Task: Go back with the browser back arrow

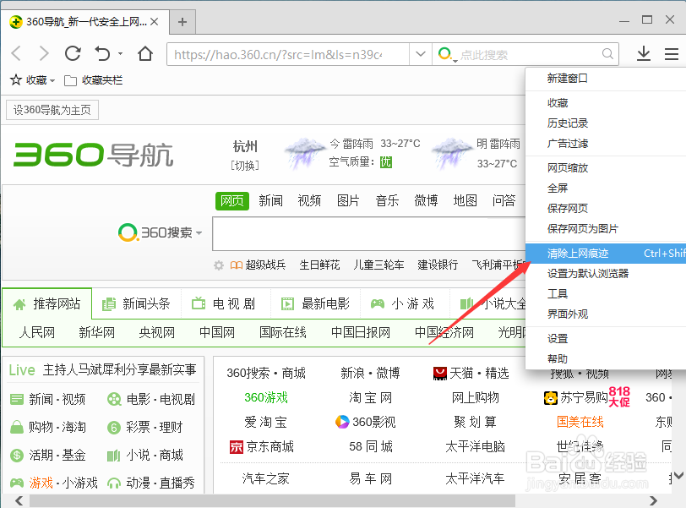Action: (x=16, y=54)
